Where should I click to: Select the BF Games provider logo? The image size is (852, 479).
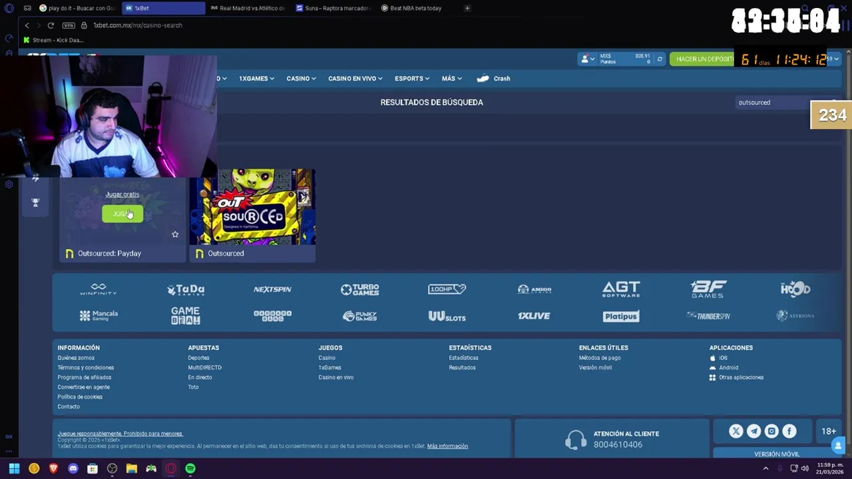(x=708, y=289)
